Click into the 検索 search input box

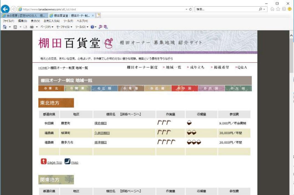pyautogui.click(x=226, y=9)
